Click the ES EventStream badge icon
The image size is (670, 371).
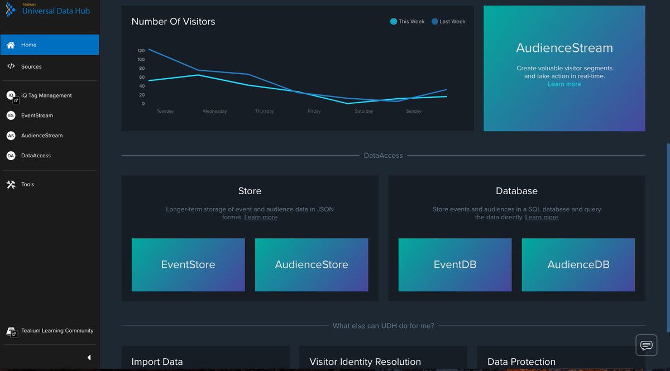11,115
